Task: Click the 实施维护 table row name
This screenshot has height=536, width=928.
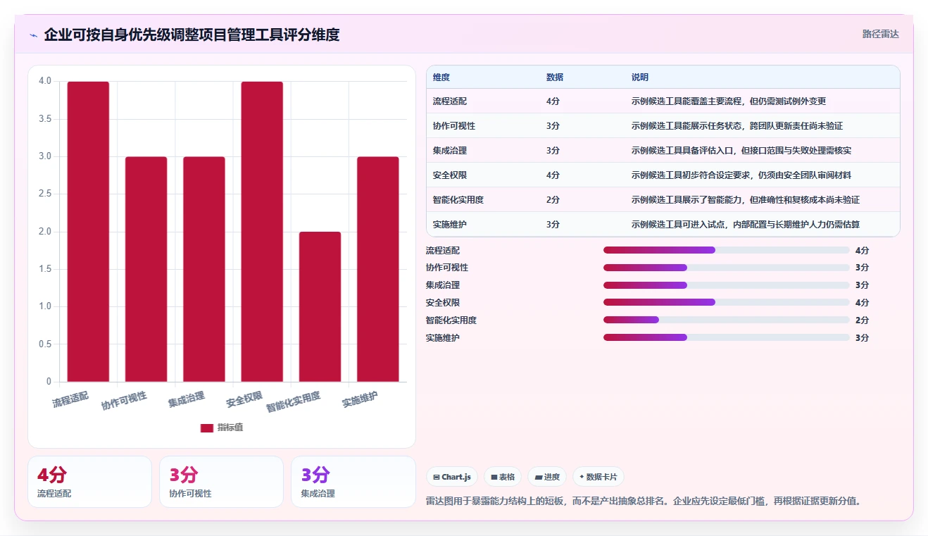Action: click(x=450, y=225)
